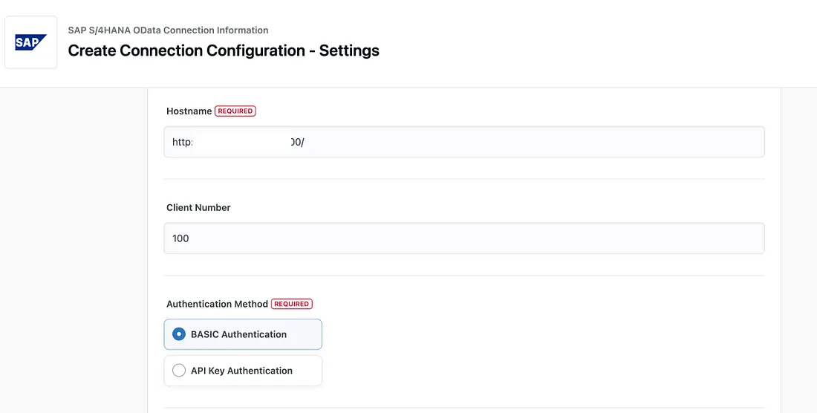The width and height of the screenshot is (817, 413).
Task: Click the 'API Key Authentication' option label text
Action: (241, 371)
